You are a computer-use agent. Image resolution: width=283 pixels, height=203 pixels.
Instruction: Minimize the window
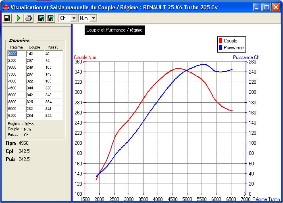(x=257, y=7)
